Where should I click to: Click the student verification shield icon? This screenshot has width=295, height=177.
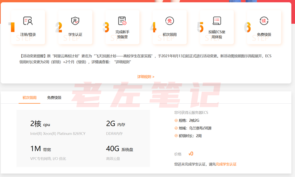click(75, 21)
